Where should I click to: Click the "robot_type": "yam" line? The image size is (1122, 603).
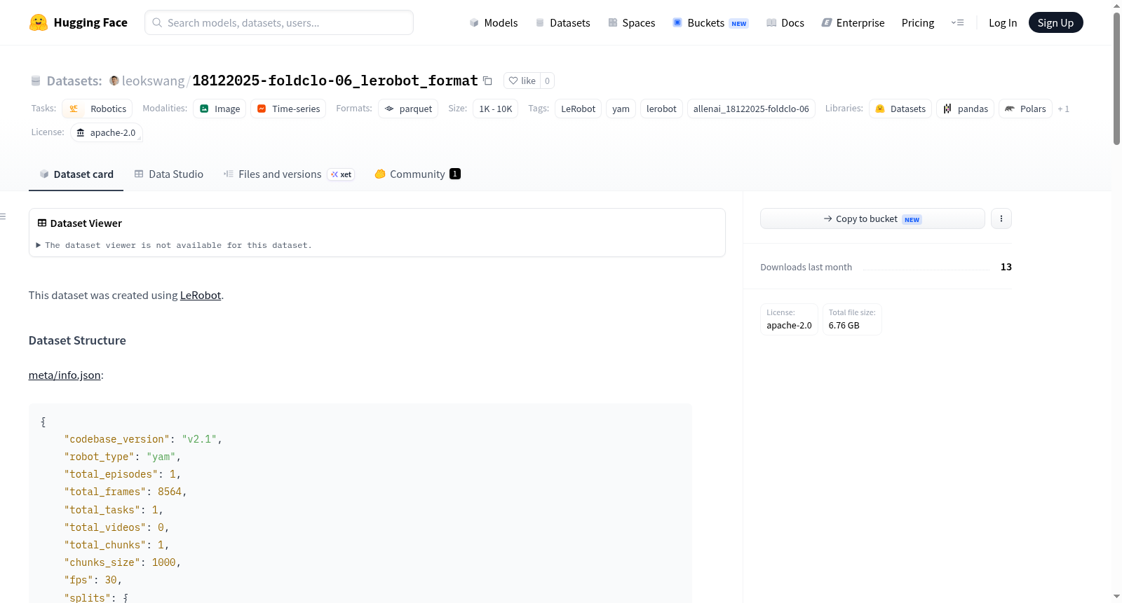pos(123,457)
